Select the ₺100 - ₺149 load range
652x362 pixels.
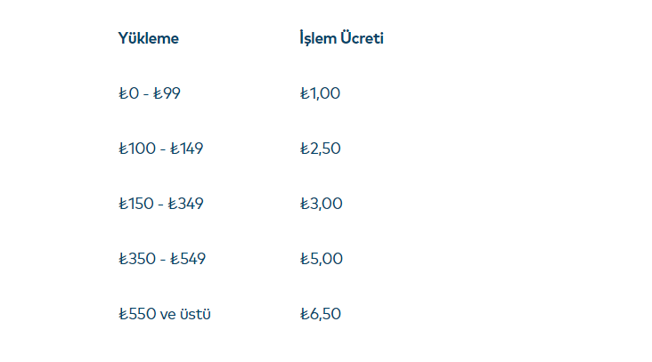coord(160,149)
